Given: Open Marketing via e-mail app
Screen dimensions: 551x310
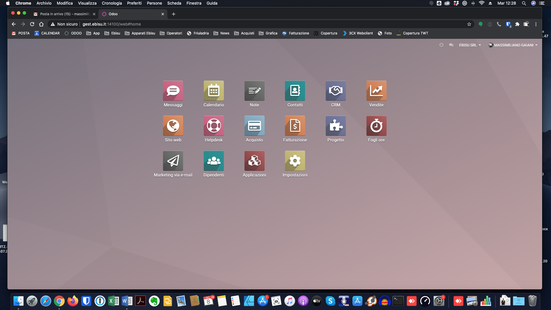Looking at the screenshot, I should click(x=173, y=161).
